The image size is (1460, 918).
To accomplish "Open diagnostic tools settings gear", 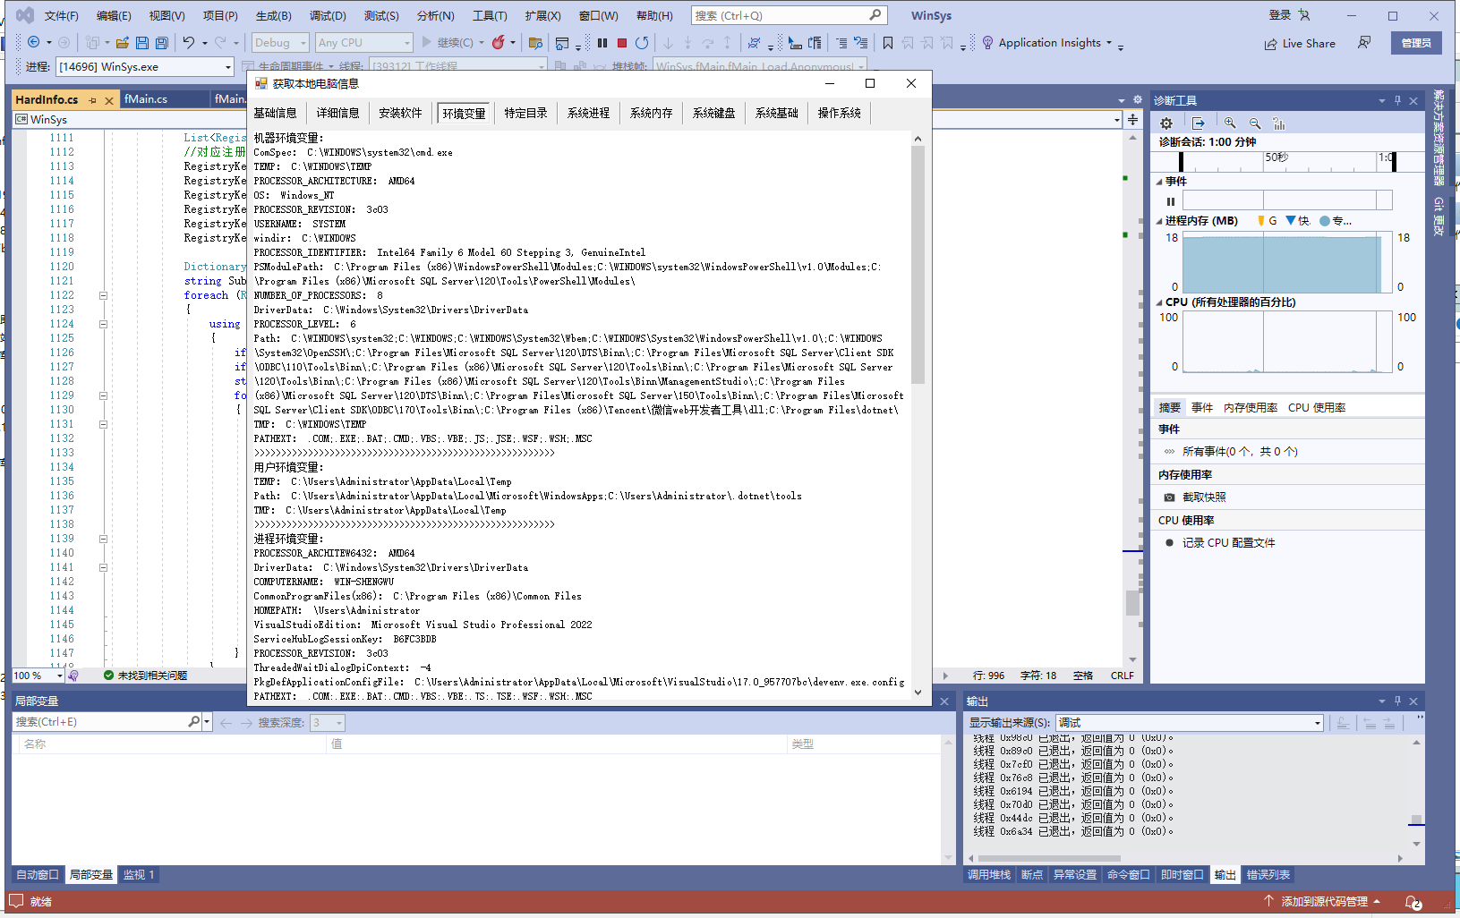I will click(1166, 123).
